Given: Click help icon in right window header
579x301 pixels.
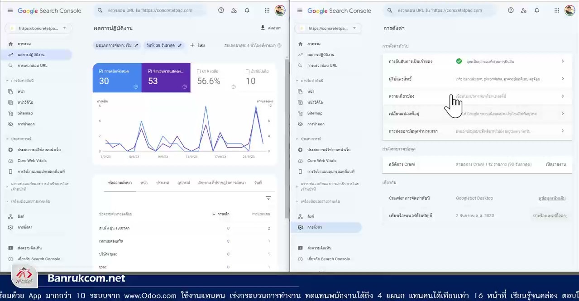Looking at the screenshot, I should pos(511,10).
